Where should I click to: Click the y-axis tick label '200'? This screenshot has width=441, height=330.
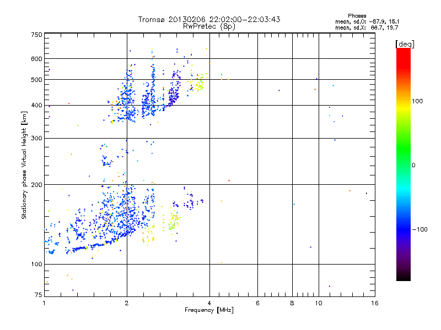tap(36, 185)
